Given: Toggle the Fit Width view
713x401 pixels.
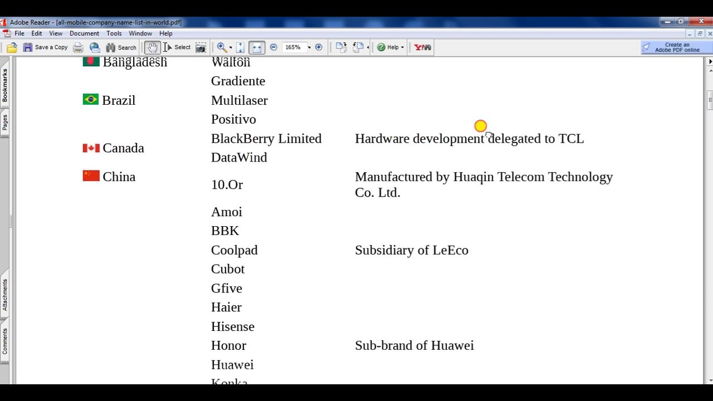Looking at the screenshot, I should (x=256, y=47).
